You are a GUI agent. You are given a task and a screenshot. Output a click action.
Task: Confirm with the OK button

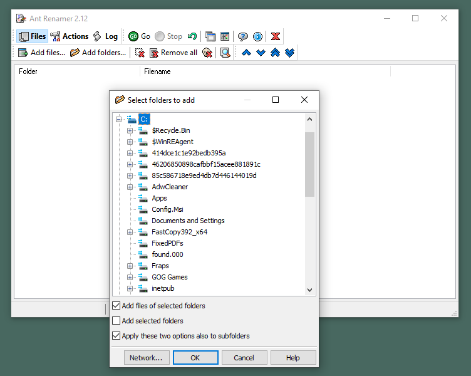(x=195, y=358)
